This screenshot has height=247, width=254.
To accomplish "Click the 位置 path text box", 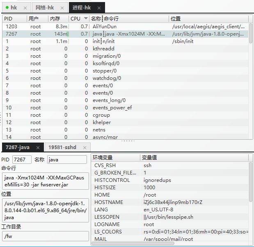I will pyautogui.click(x=46, y=210).
